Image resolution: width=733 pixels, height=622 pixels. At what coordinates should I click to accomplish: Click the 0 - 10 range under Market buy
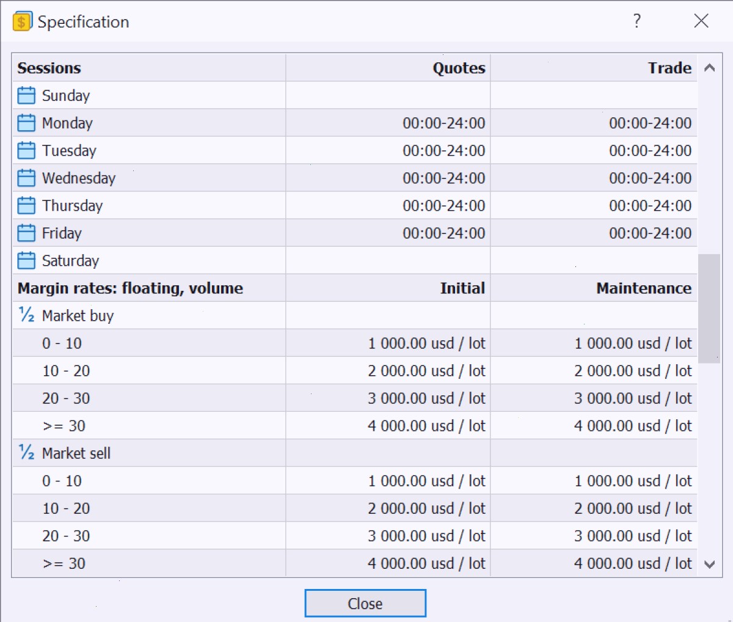coord(62,343)
